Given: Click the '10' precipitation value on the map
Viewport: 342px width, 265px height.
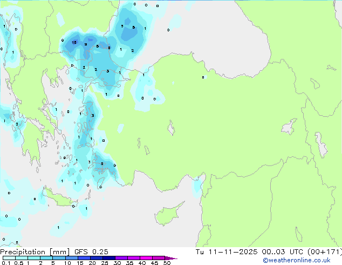Looking at the screenshot, I should click(x=74, y=42).
